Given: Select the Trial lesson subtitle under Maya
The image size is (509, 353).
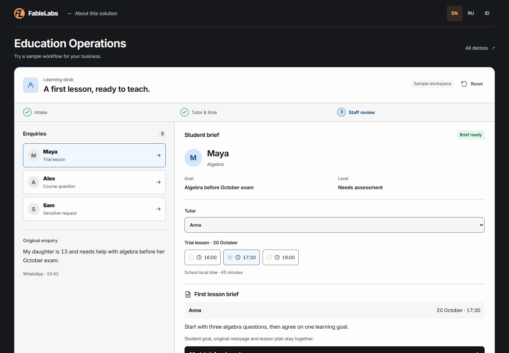Looking at the screenshot, I should 54,160.
